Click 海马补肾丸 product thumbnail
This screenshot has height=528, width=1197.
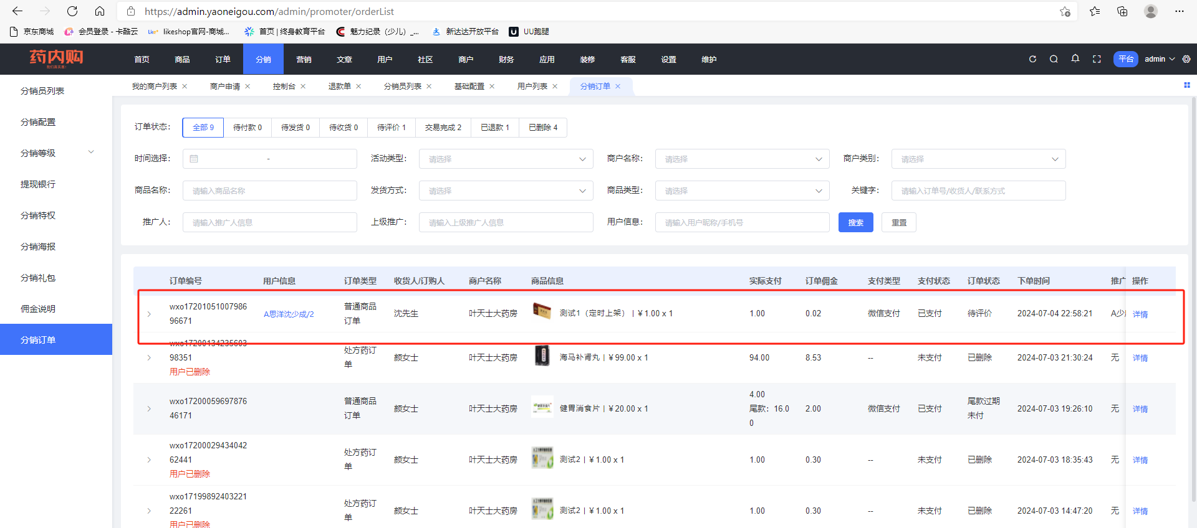[x=542, y=356]
